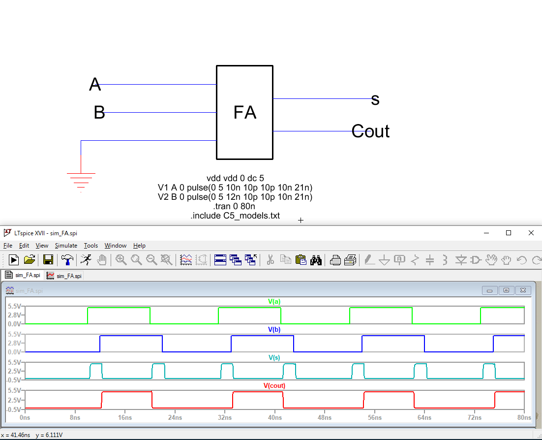Click the V(b) trace label
Image resolution: width=542 pixels, height=440 pixels.
(274, 329)
